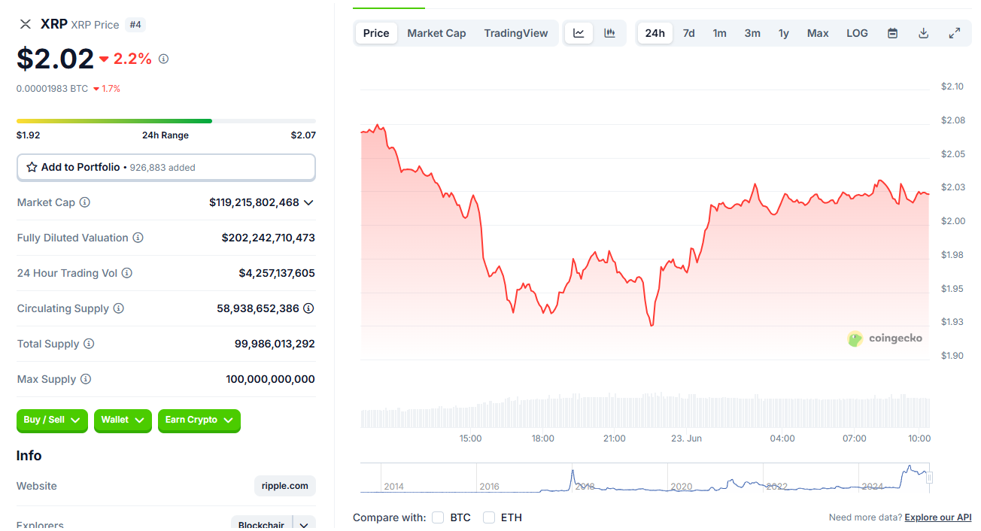981x531 pixels.
Task: Click the 15:00 time axis label
Action: pyautogui.click(x=470, y=438)
